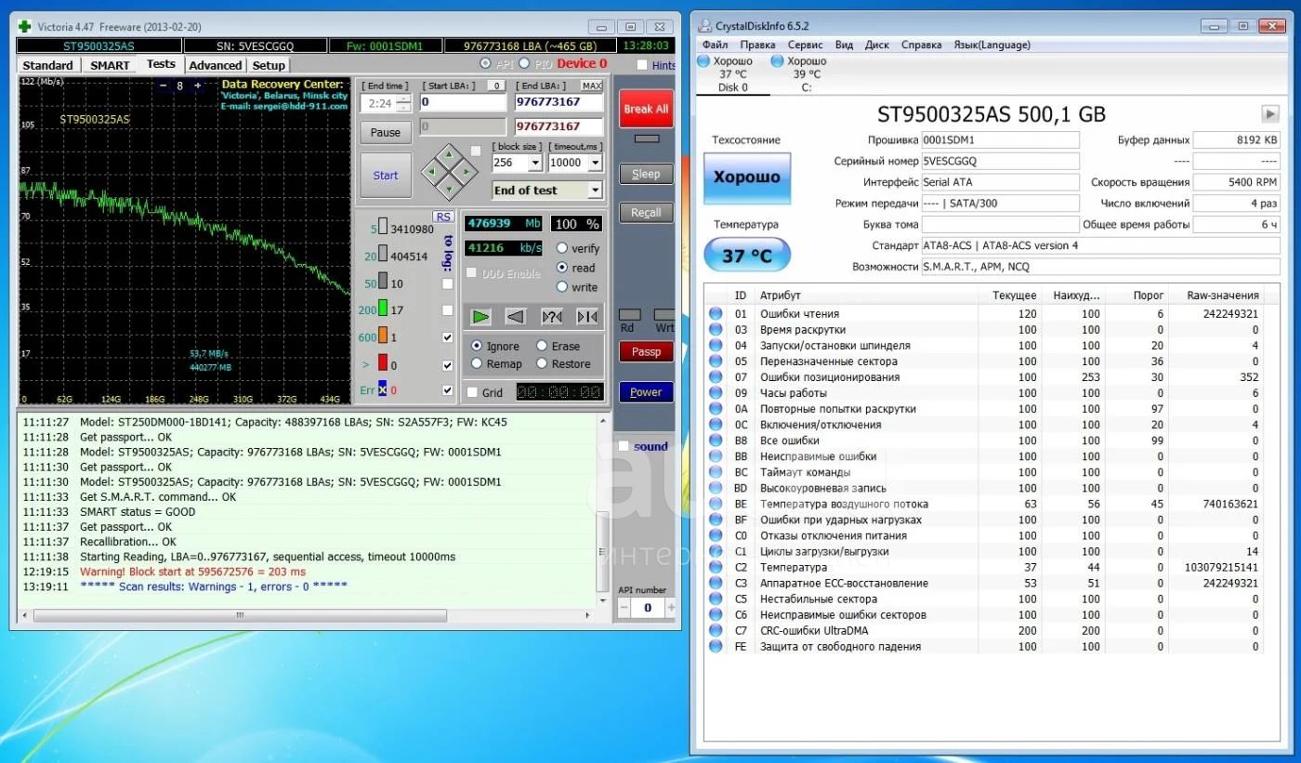Click the random seek '?' mode button
Image resolution: width=1301 pixels, height=763 pixels.
552,317
